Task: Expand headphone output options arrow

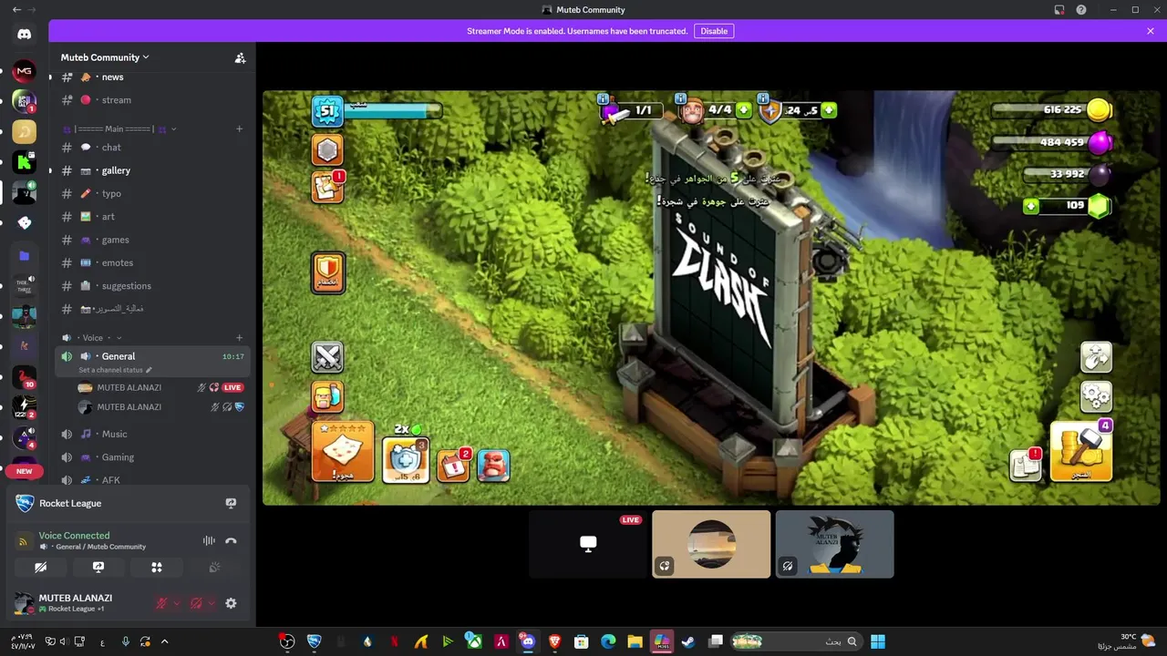Action: point(212,603)
